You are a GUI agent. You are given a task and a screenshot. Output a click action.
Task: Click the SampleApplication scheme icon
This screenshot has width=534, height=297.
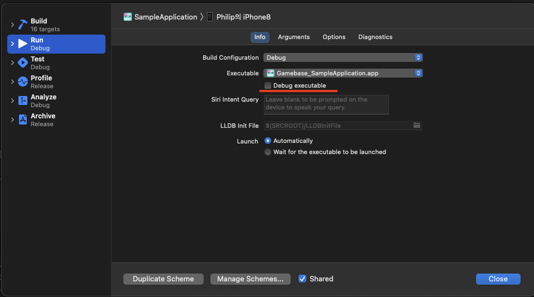coord(128,17)
